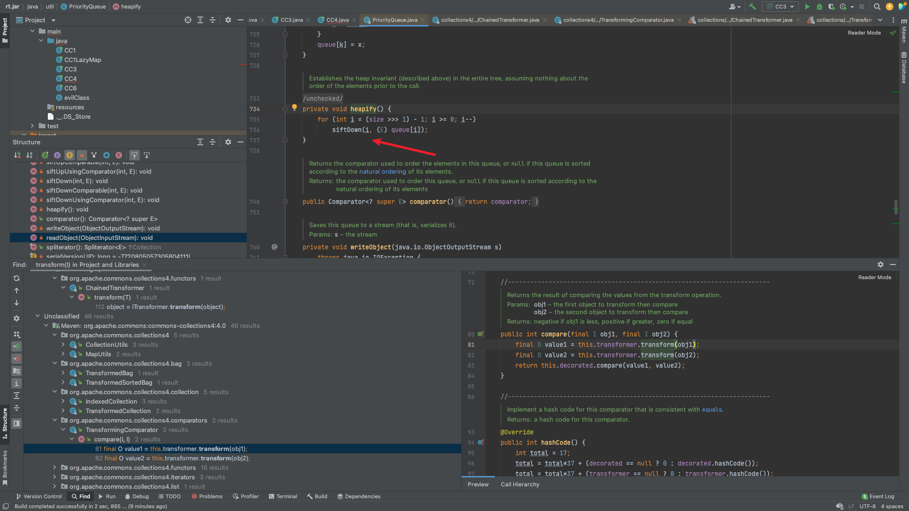
Task: Expand all in Project panel
Action: coord(200,20)
